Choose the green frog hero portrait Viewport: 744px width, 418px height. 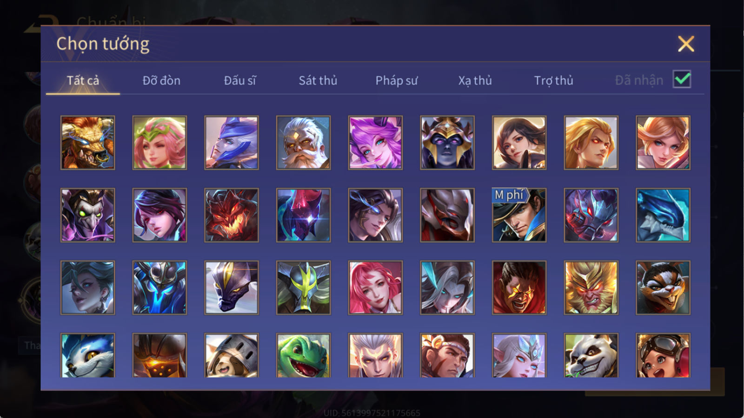303,355
